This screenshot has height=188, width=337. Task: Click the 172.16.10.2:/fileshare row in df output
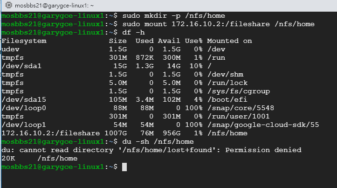point(124,133)
